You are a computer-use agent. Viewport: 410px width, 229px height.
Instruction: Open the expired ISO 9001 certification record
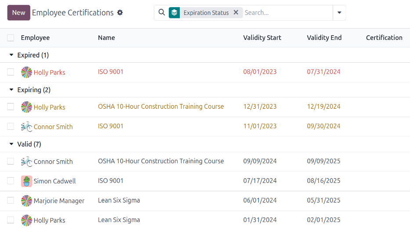[111, 72]
